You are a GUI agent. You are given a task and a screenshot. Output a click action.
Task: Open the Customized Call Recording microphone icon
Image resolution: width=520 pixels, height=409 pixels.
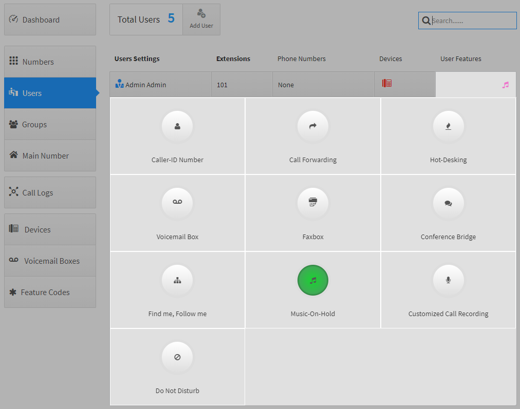449,280
